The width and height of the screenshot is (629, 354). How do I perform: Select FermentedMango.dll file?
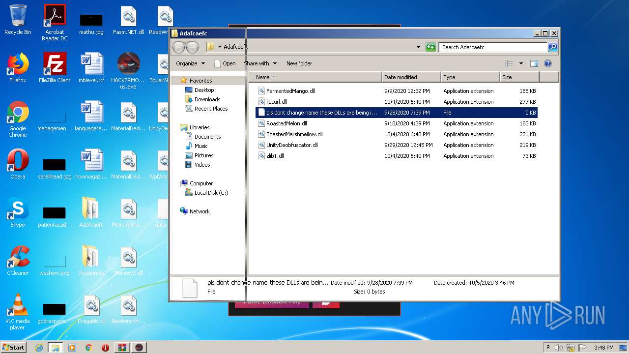[x=397, y=91]
